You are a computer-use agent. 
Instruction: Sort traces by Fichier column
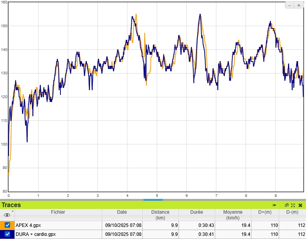(x=58, y=212)
